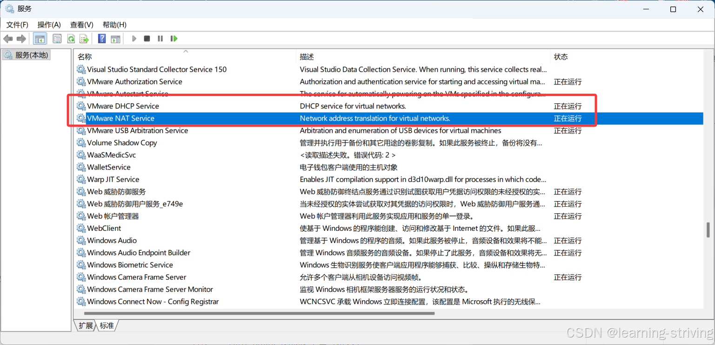Click the horizontal scrollbar thumb
This screenshot has width=715, height=345.
[260, 313]
